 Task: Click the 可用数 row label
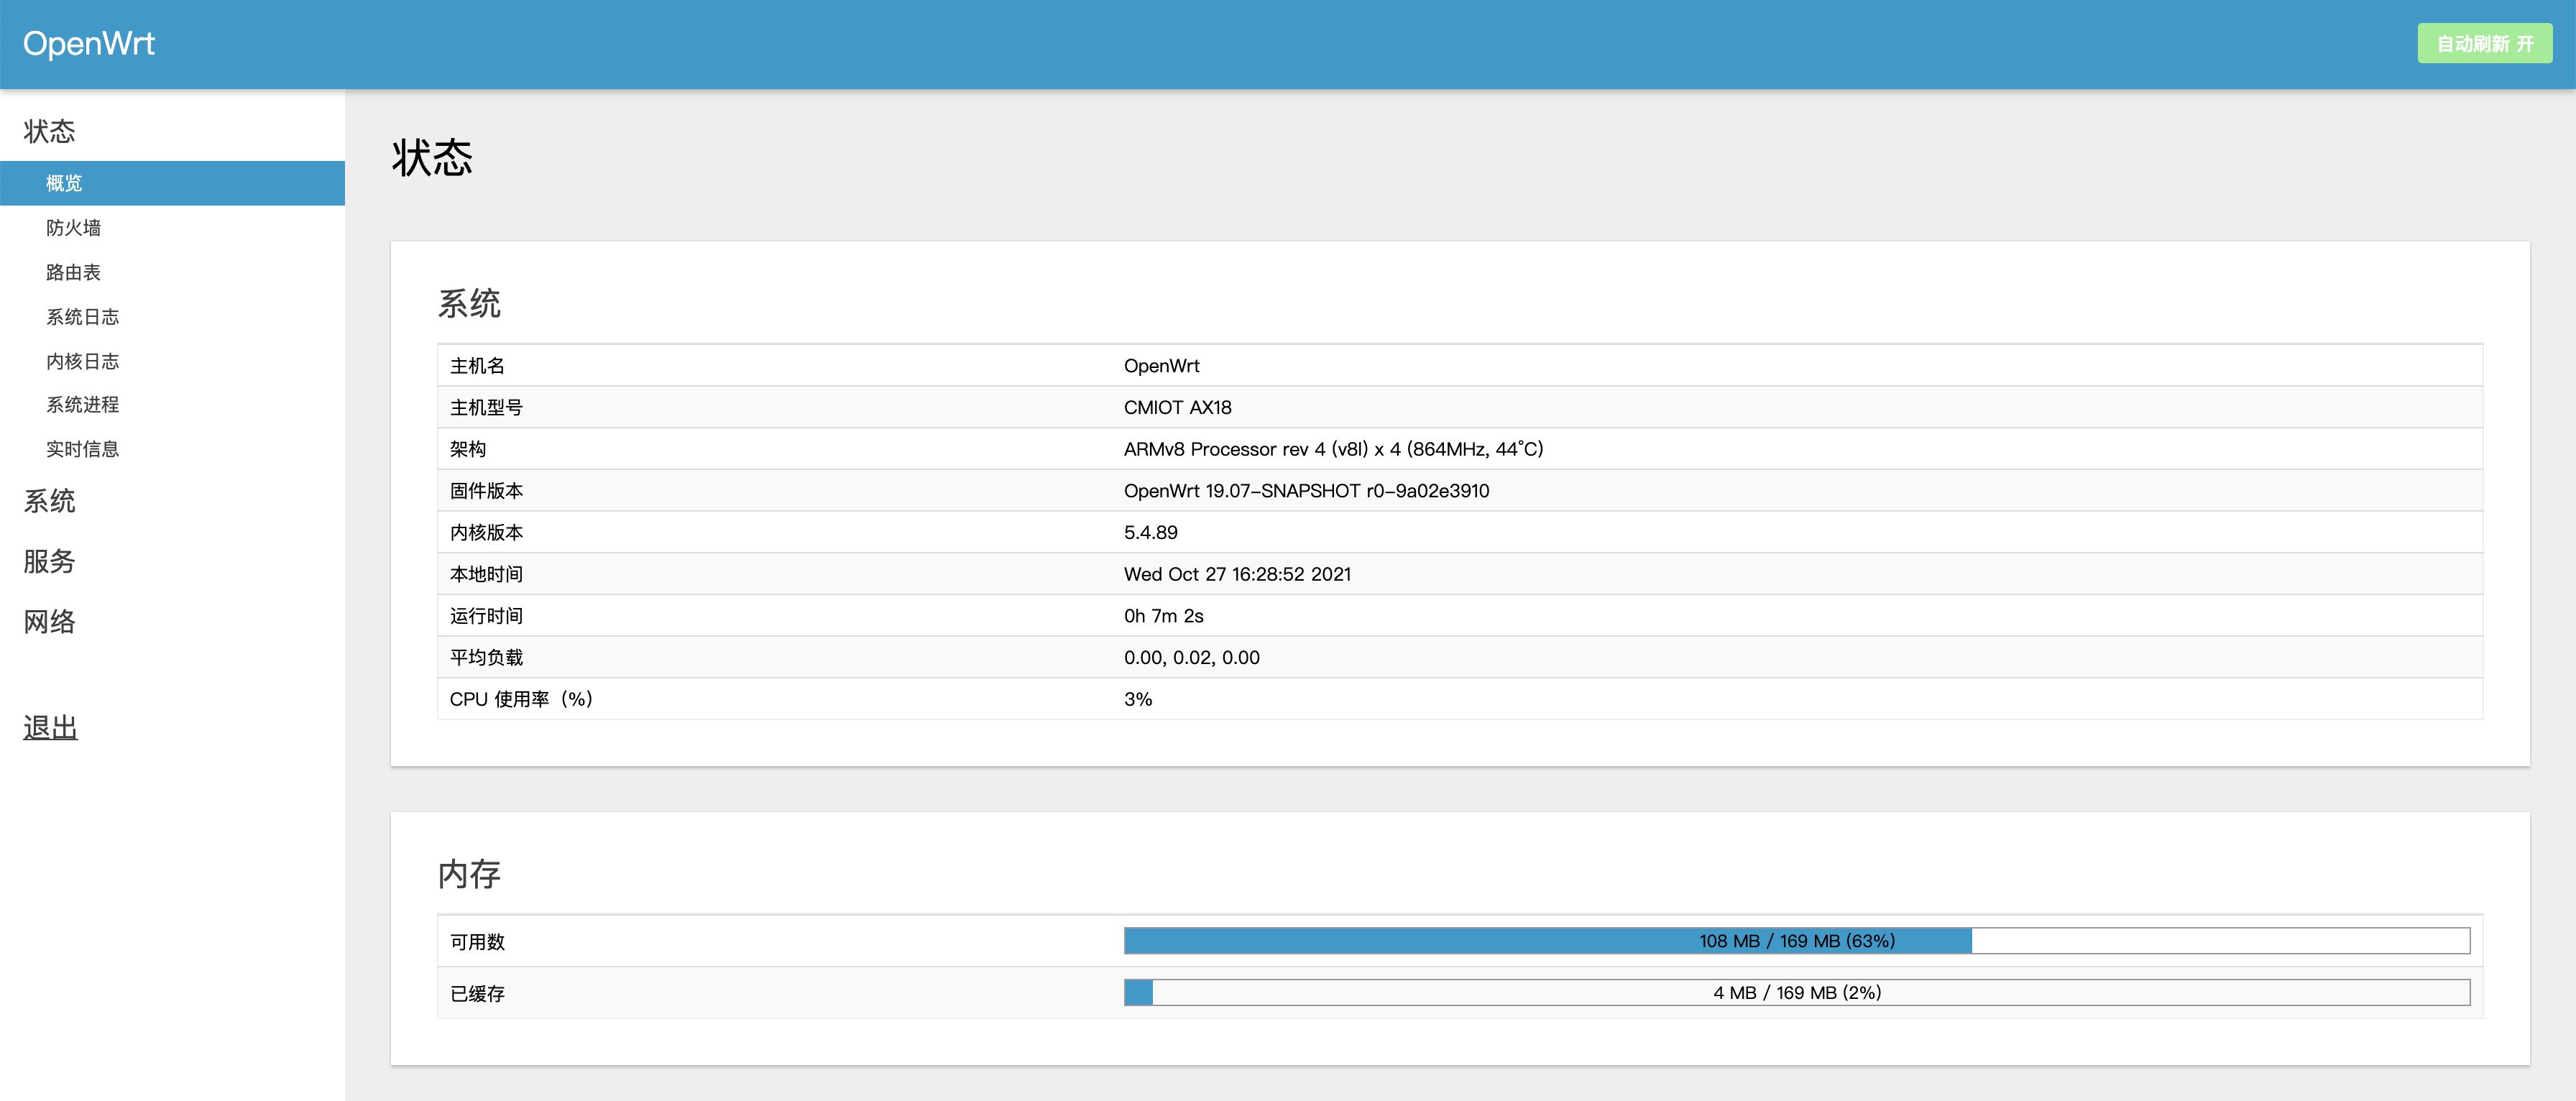click(x=477, y=942)
